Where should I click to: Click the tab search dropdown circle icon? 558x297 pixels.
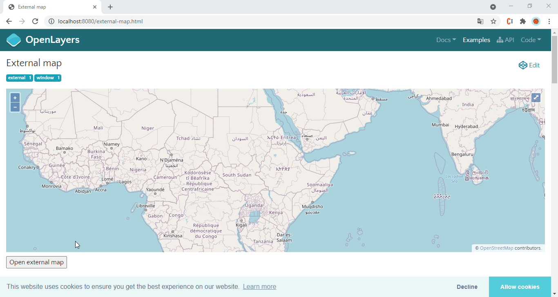click(493, 7)
